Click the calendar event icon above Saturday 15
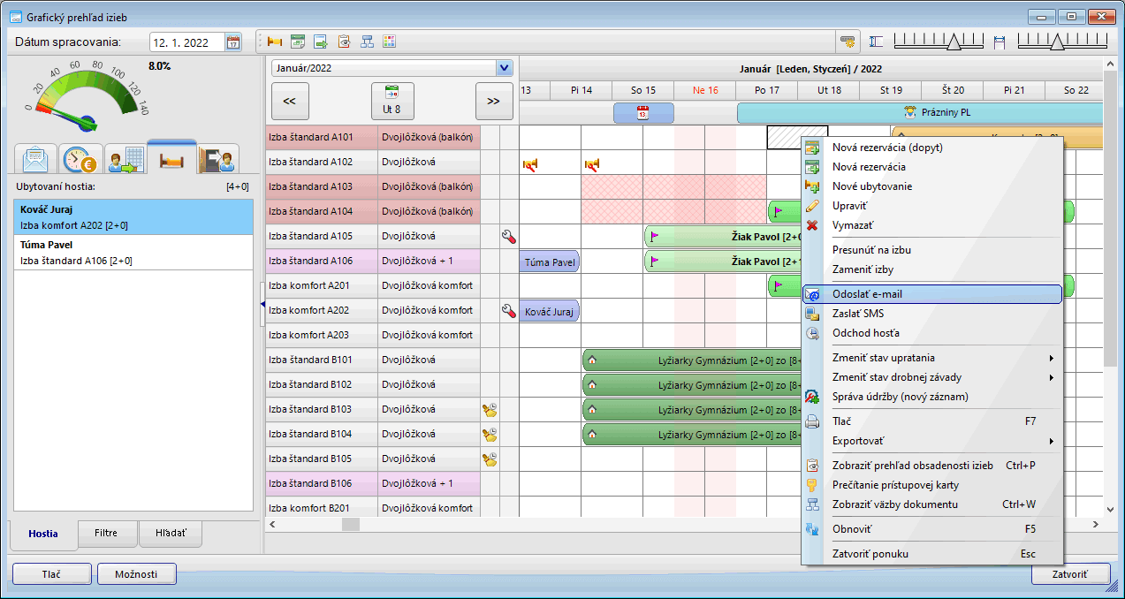Image resolution: width=1125 pixels, height=599 pixels. 643,113
